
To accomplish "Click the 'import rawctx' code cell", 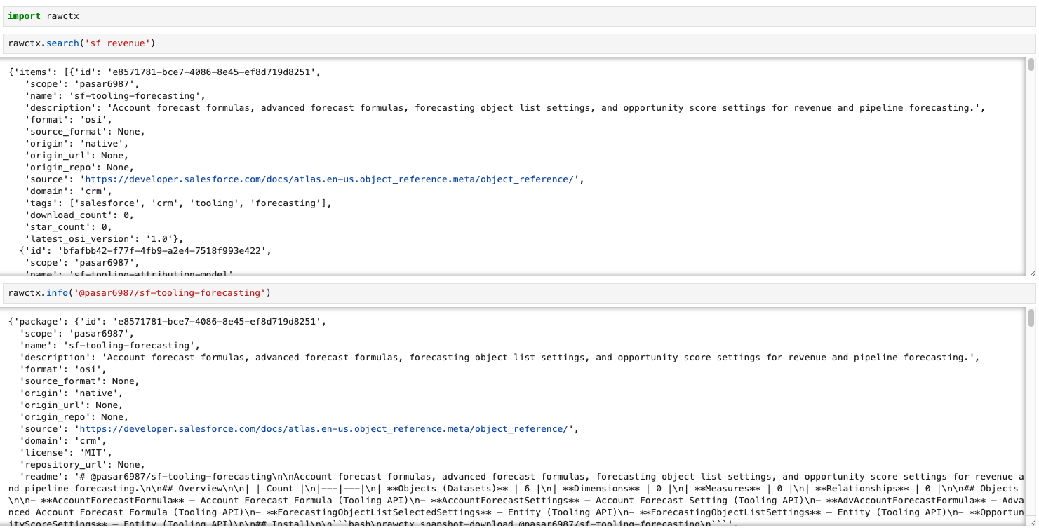I will pyautogui.click(x=519, y=15).
